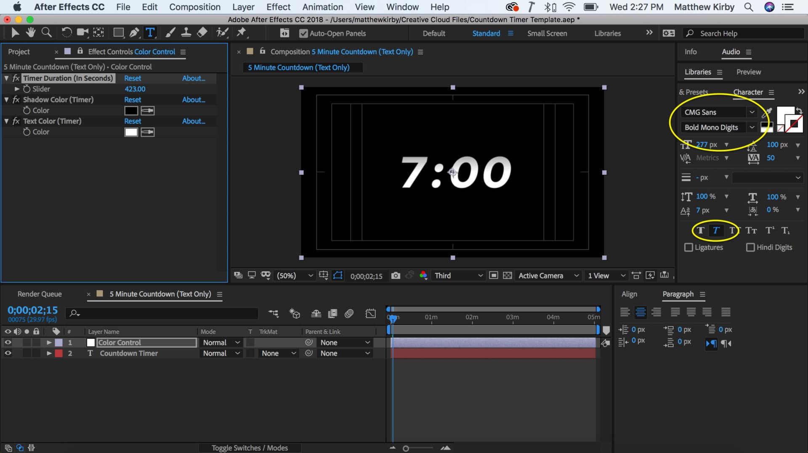Image resolution: width=808 pixels, height=453 pixels.
Task: Open grid and guide options
Action: coord(323,275)
